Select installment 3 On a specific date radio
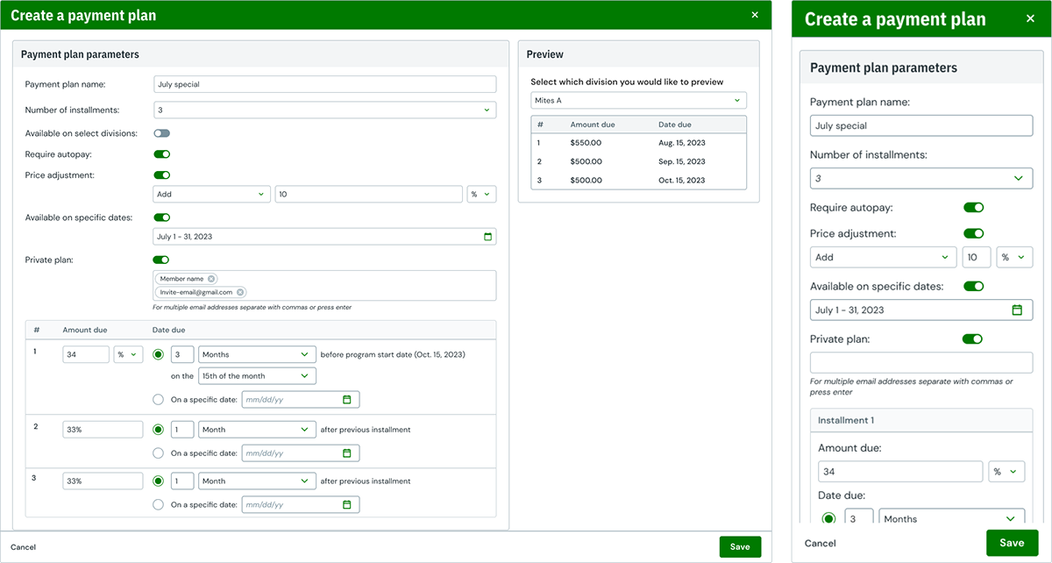This screenshot has height=563, width=1052. click(159, 505)
